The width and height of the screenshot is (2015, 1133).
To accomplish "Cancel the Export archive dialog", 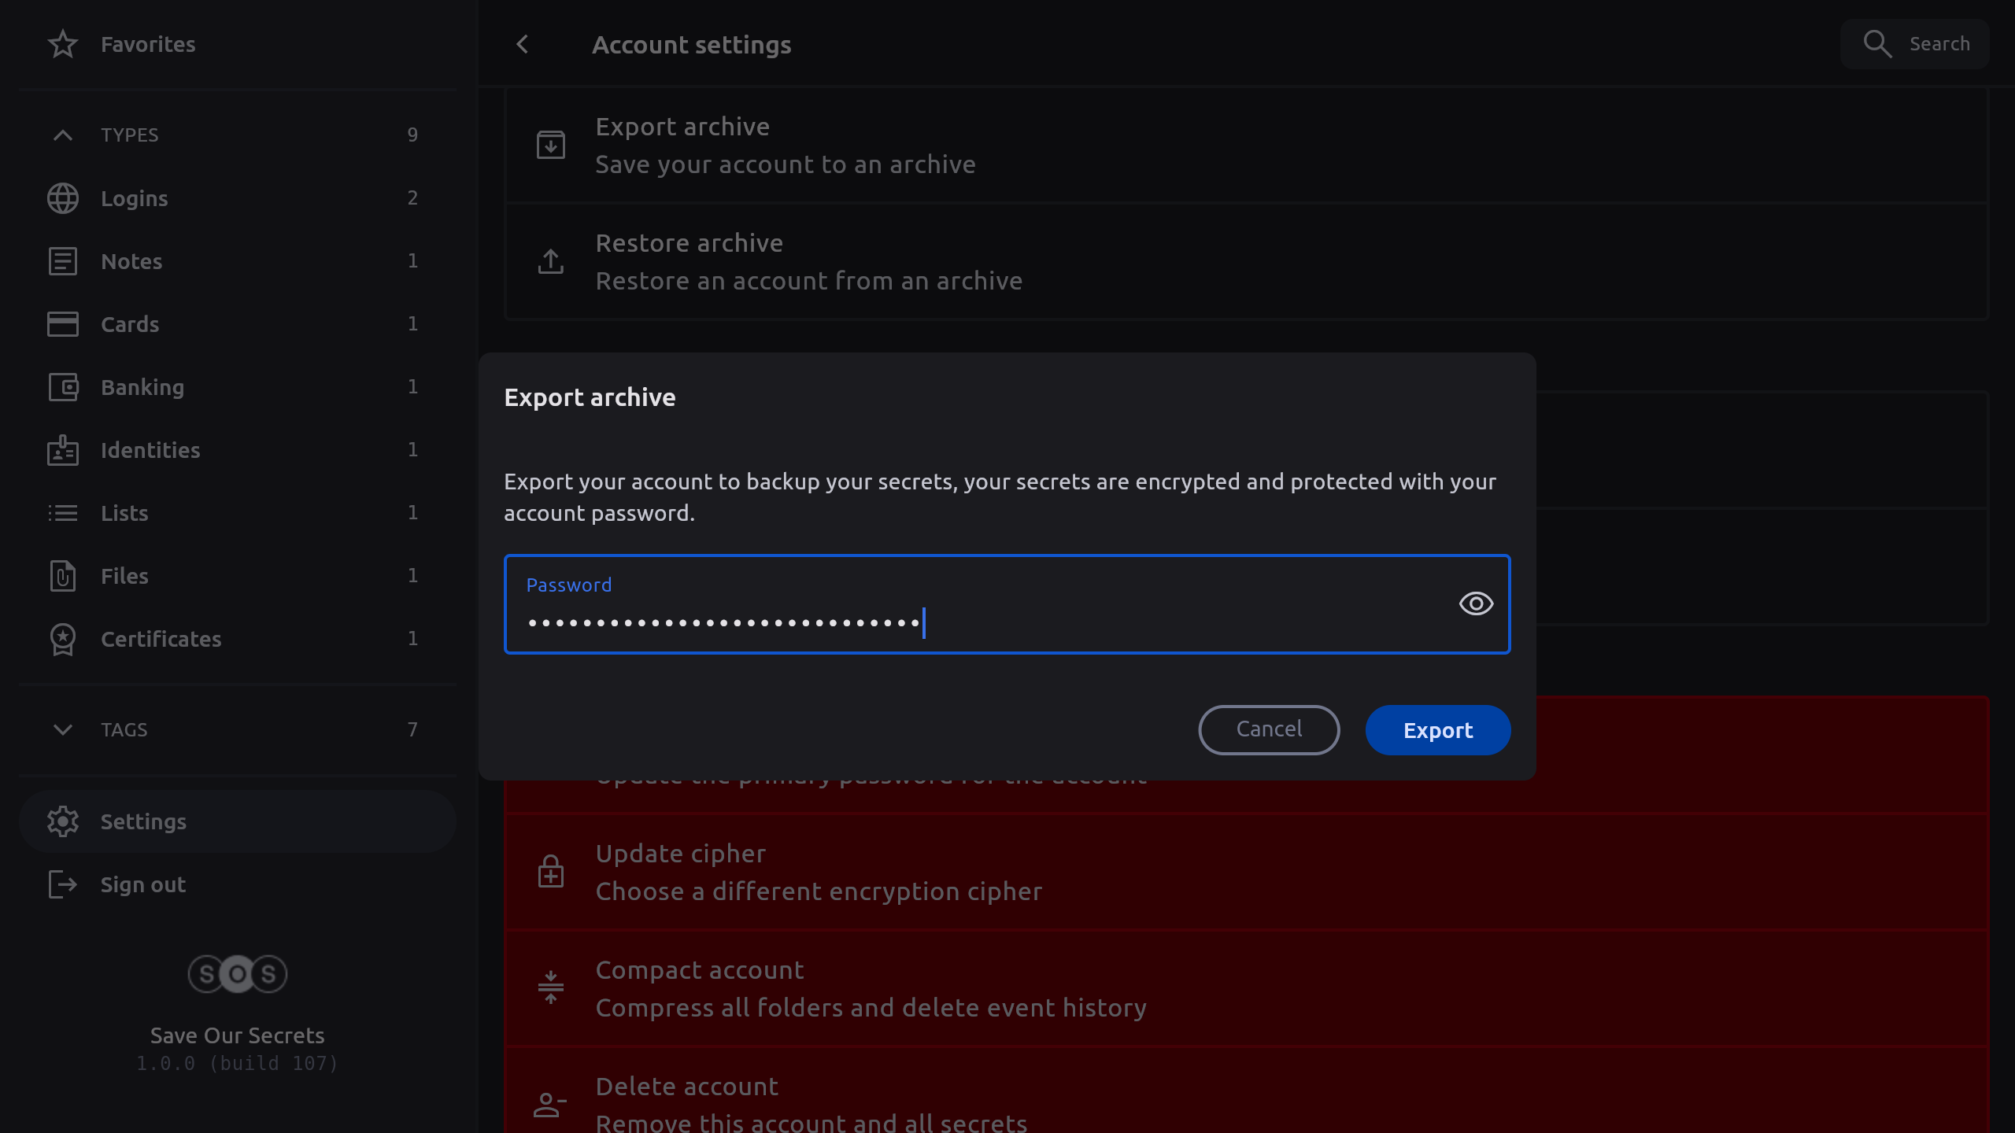I will 1269,729.
